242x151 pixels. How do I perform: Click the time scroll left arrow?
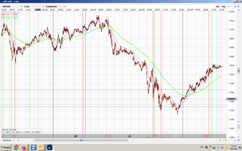(x=18, y=140)
